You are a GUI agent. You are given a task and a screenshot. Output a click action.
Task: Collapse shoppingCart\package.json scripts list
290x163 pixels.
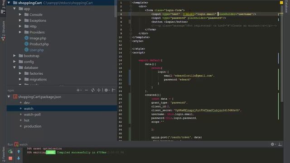[9, 96]
